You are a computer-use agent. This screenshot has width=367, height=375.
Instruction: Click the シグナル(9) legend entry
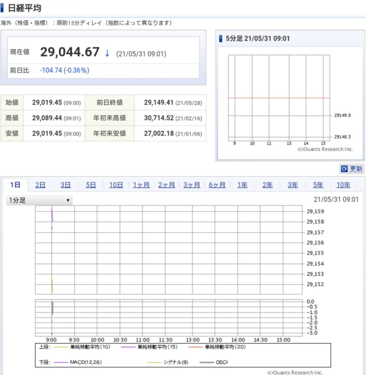click(x=168, y=362)
